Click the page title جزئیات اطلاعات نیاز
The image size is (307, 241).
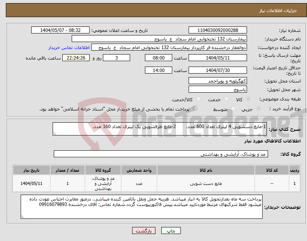(x=278, y=11)
